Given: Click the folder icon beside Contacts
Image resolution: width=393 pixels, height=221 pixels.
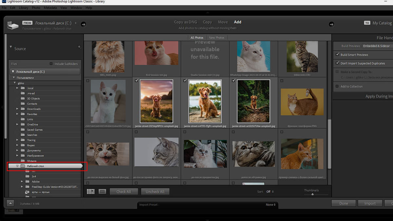Looking at the screenshot, I should (x=23, y=104).
